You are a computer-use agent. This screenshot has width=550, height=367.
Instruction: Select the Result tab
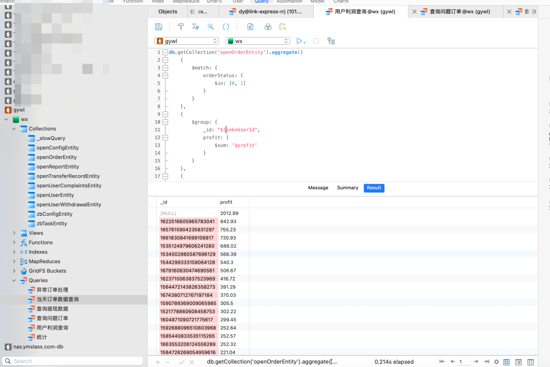click(374, 188)
